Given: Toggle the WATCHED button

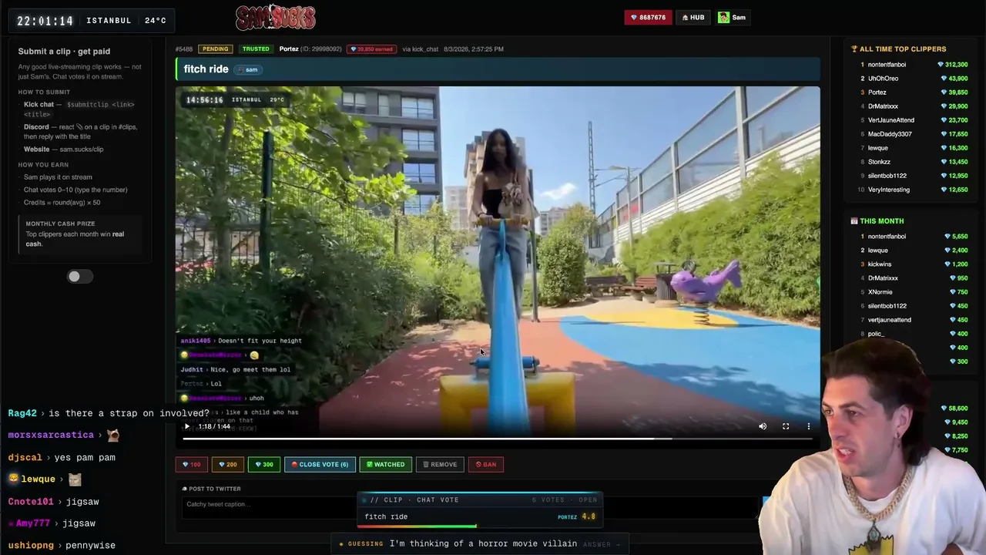Looking at the screenshot, I should [x=385, y=464].
